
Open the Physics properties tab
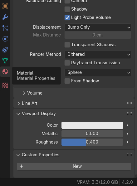(5, 39)
